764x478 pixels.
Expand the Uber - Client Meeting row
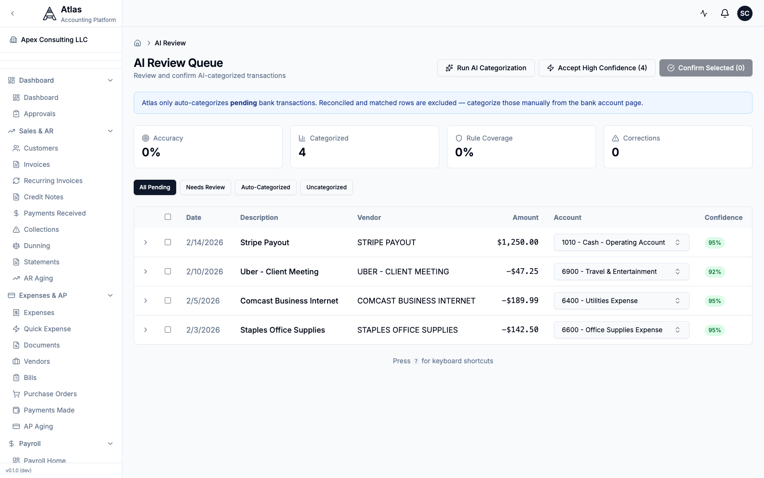coord(146,272)
